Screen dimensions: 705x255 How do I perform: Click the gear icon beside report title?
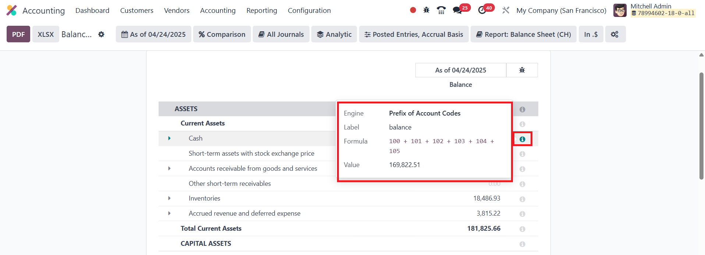tap(101, 34)
